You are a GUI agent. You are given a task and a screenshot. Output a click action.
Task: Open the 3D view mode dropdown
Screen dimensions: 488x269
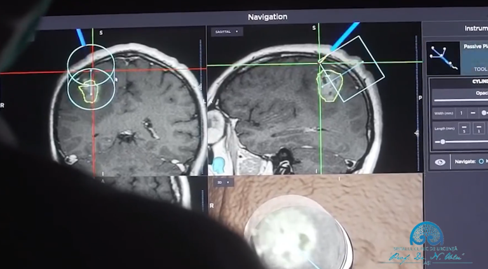(x=224, y=182)
